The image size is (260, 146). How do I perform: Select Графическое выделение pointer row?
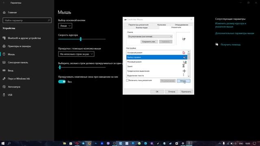tap(157, 71)
